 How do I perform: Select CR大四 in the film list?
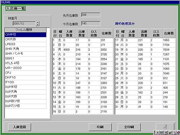tap(25, 39)
